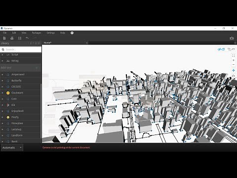Screen dimensions: 237x178
Task: Expand the Elk add-on
Action: pyautogui.click(x=2, y=105)
